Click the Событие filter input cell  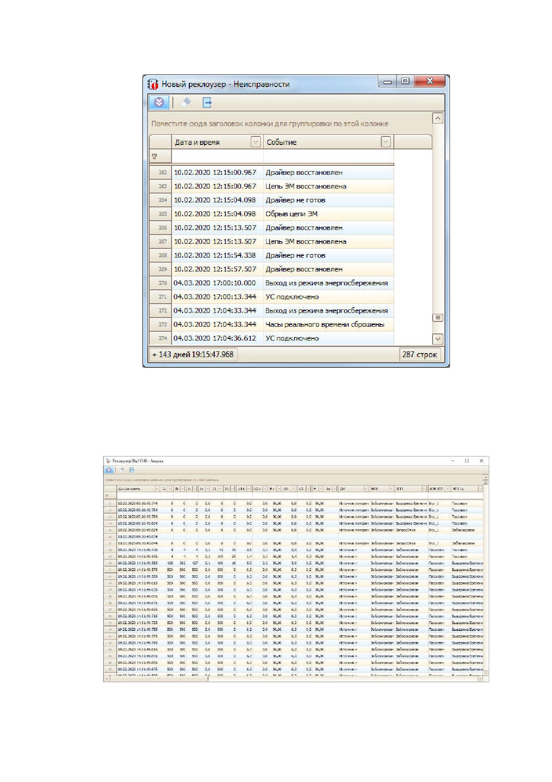point(328,156)
